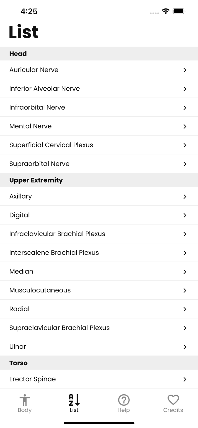The width and height of the screenshot is (198, 428).
Task: Switch to the List tab
Action: point(74,403)
